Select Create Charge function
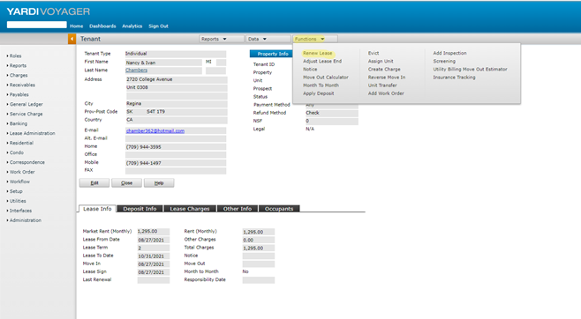 pyautogui.click(x=384, y=70)
